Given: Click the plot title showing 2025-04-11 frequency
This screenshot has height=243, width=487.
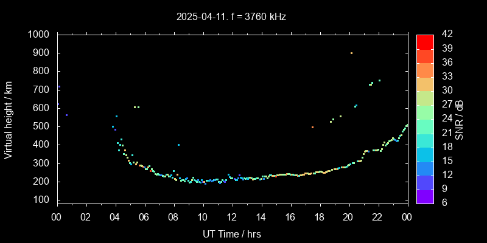Looking at the screenshot, I should point(231,16).
